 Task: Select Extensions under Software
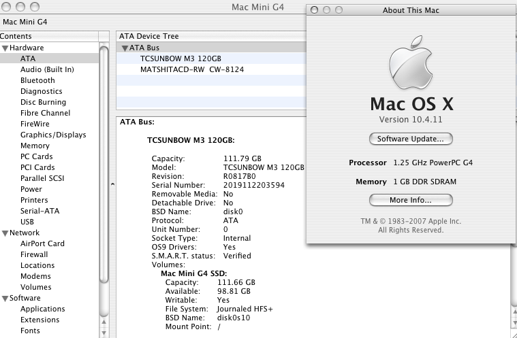tap(40, 320)
